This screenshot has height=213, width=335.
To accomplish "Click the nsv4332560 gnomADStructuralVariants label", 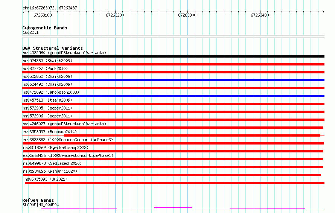I will pyautogui.click(x=64, y=53).
